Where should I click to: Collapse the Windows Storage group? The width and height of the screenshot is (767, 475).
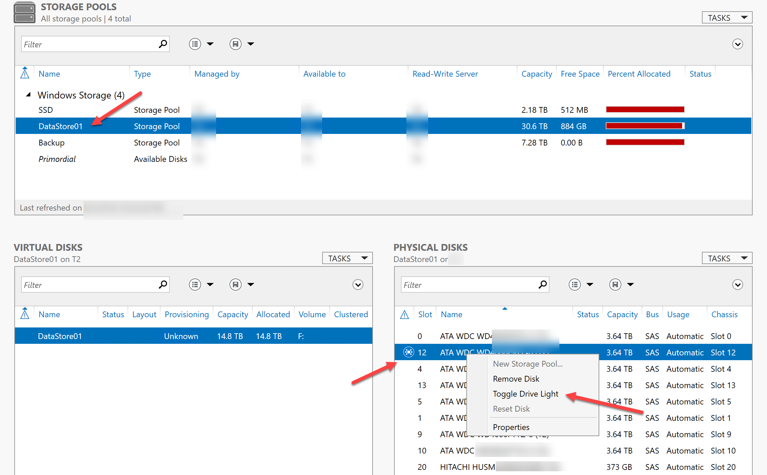29,95
